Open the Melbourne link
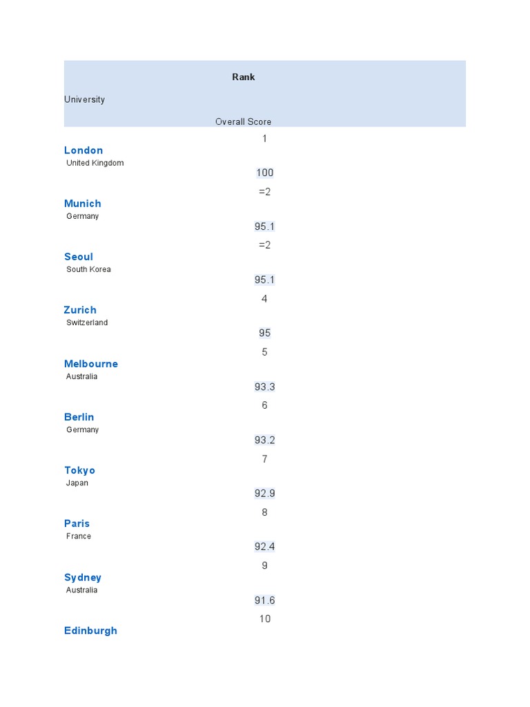Screen dimensions: 530x707 [91, 364]
